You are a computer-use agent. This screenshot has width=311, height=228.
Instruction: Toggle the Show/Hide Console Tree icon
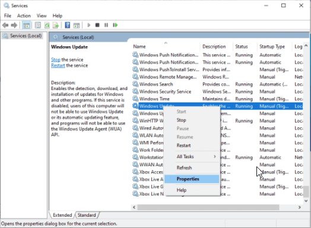(26, 25)
